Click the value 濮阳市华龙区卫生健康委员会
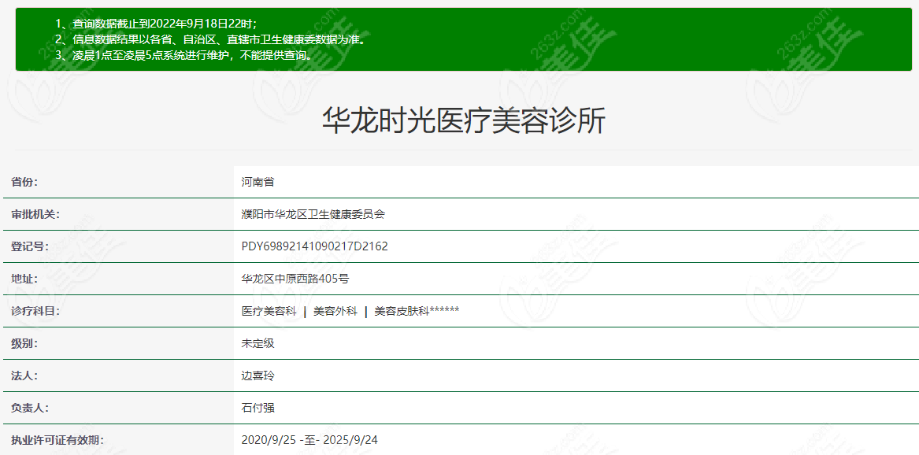919x455 pixels. [x=313, y=214]
